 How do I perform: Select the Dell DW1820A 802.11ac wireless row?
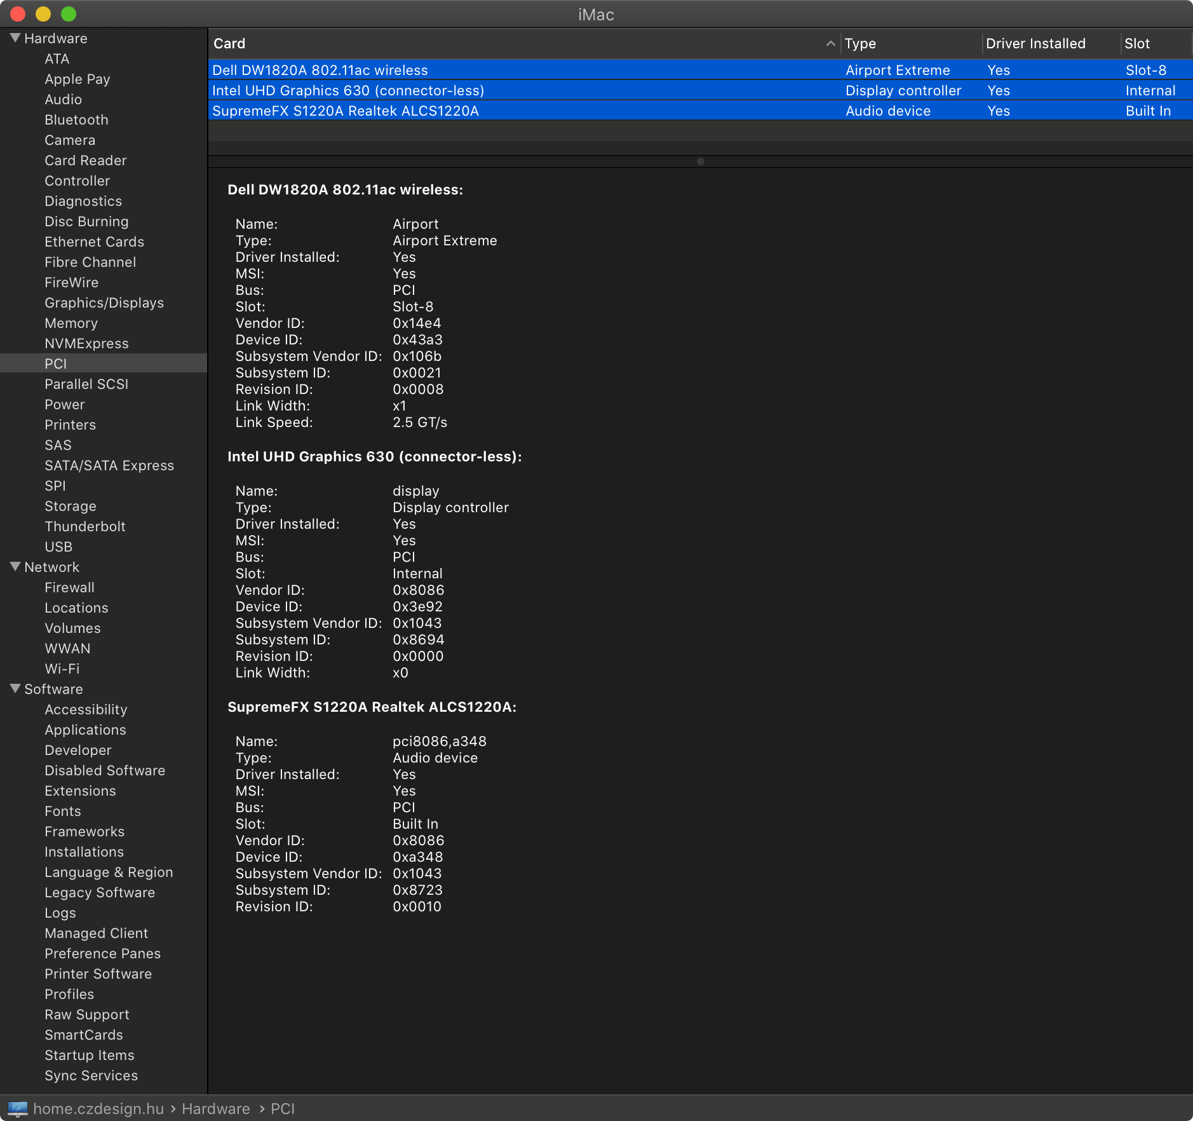[x=700, y=70]
